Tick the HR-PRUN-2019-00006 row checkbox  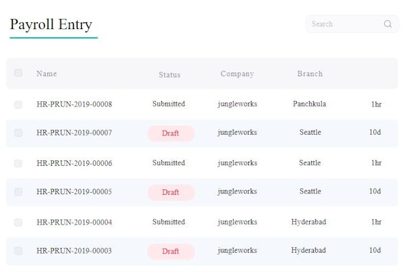pos(18,163)
